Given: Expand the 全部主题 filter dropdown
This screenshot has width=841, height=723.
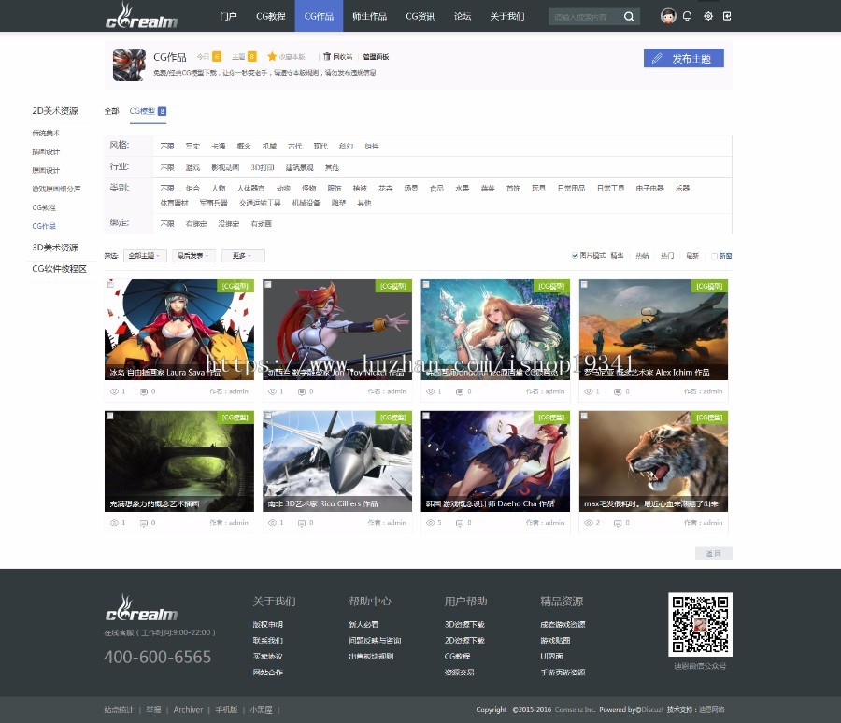Looking at the screenshot, I should click(x=145, y=255).
